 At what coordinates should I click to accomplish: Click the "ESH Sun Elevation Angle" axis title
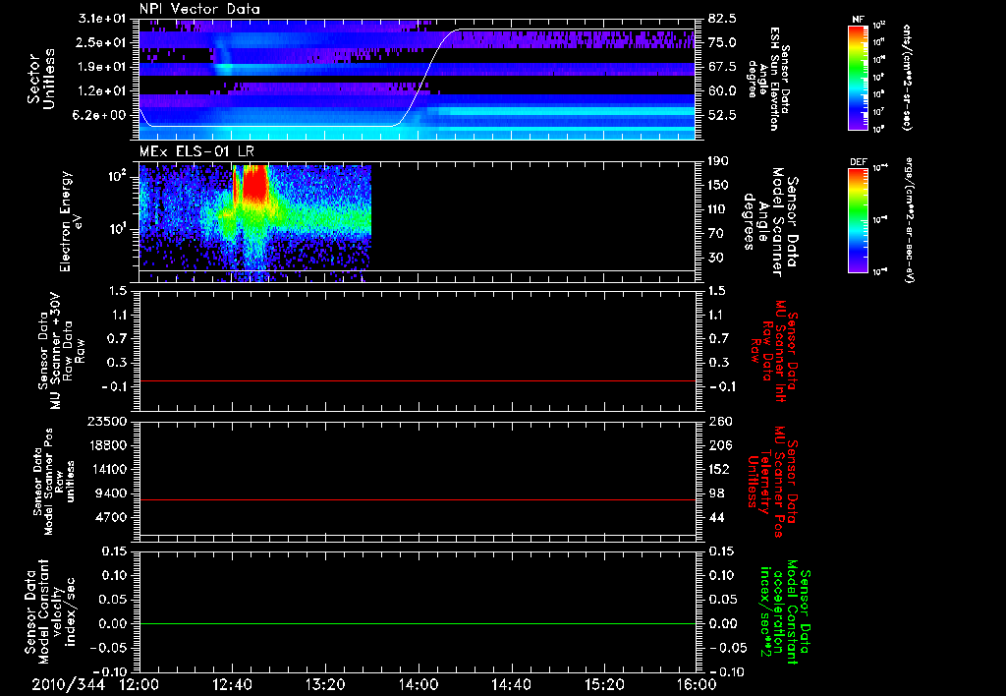[768, 79]
